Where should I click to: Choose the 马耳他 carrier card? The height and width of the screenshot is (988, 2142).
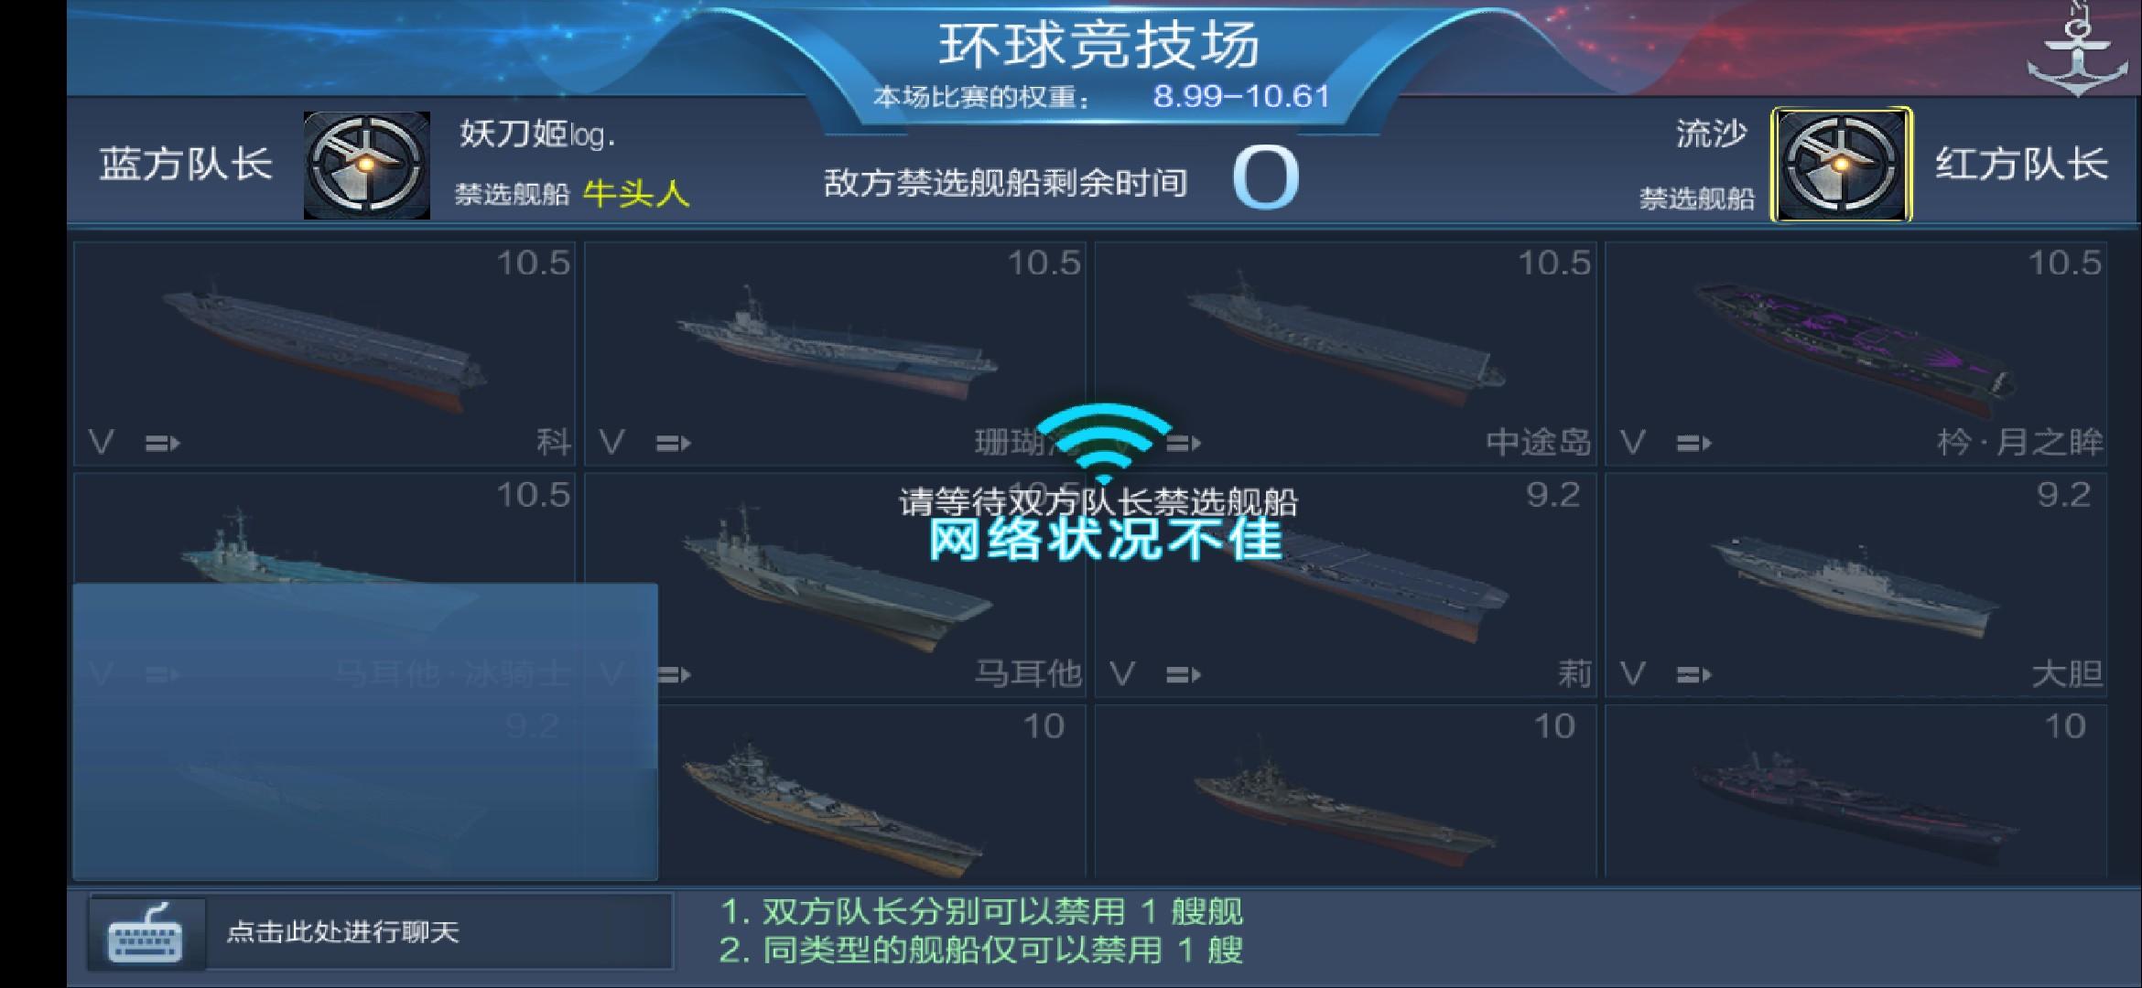[835, 585]
